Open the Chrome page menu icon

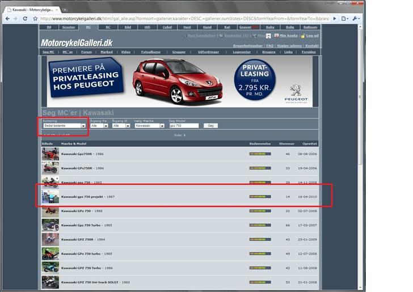tap(345, 18)
